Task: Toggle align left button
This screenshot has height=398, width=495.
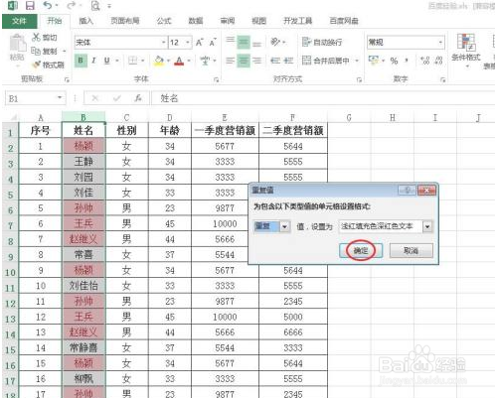Action: pos(230,61)
